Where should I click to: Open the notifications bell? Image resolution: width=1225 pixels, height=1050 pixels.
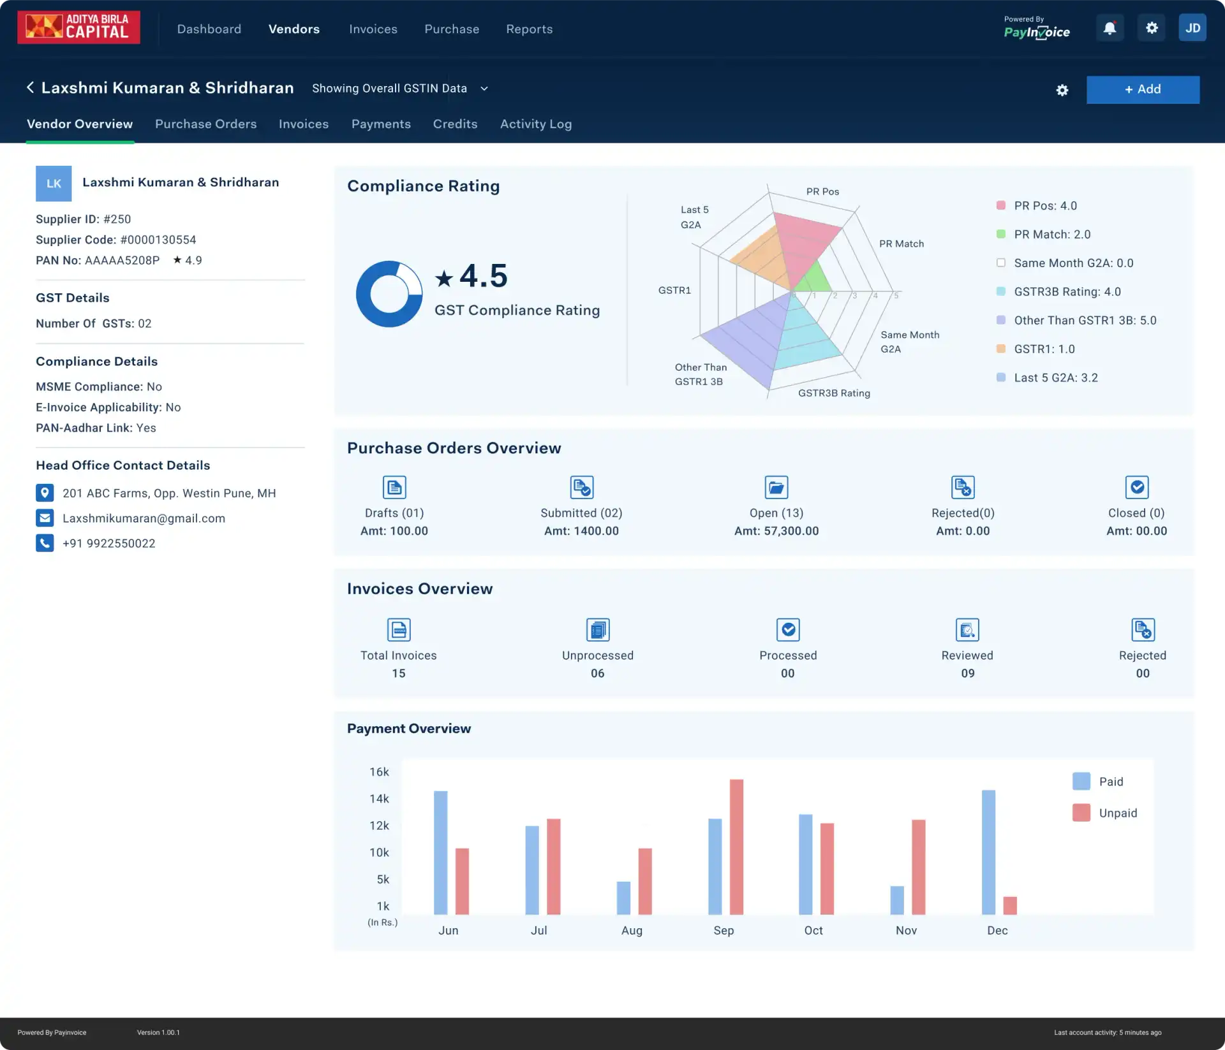[1110, 28]
